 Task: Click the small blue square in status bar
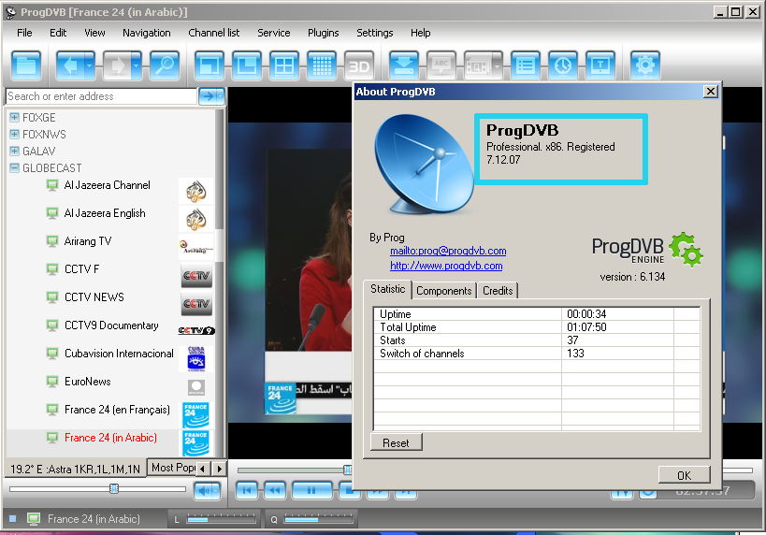pyautogui.click(x=13, y=518)
